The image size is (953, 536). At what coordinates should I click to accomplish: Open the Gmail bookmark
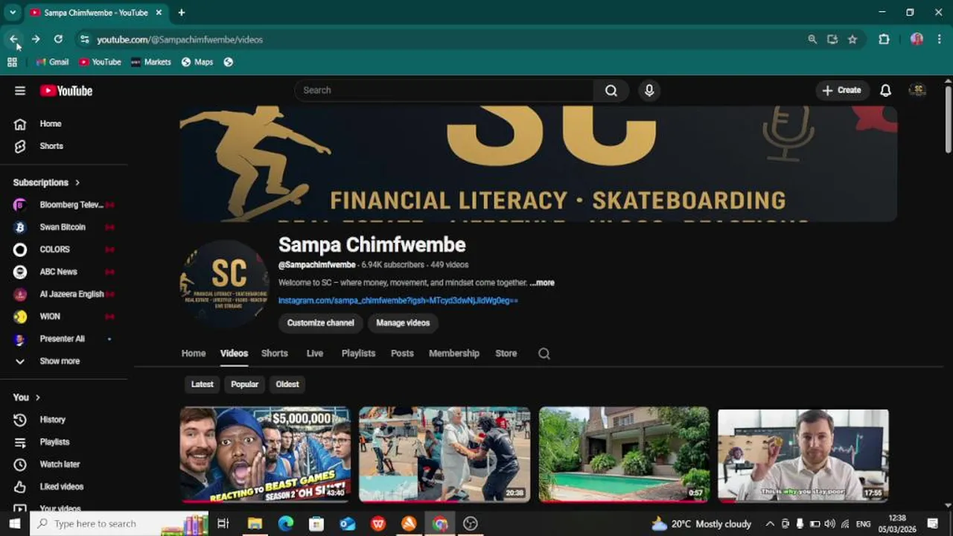point(52,63)
